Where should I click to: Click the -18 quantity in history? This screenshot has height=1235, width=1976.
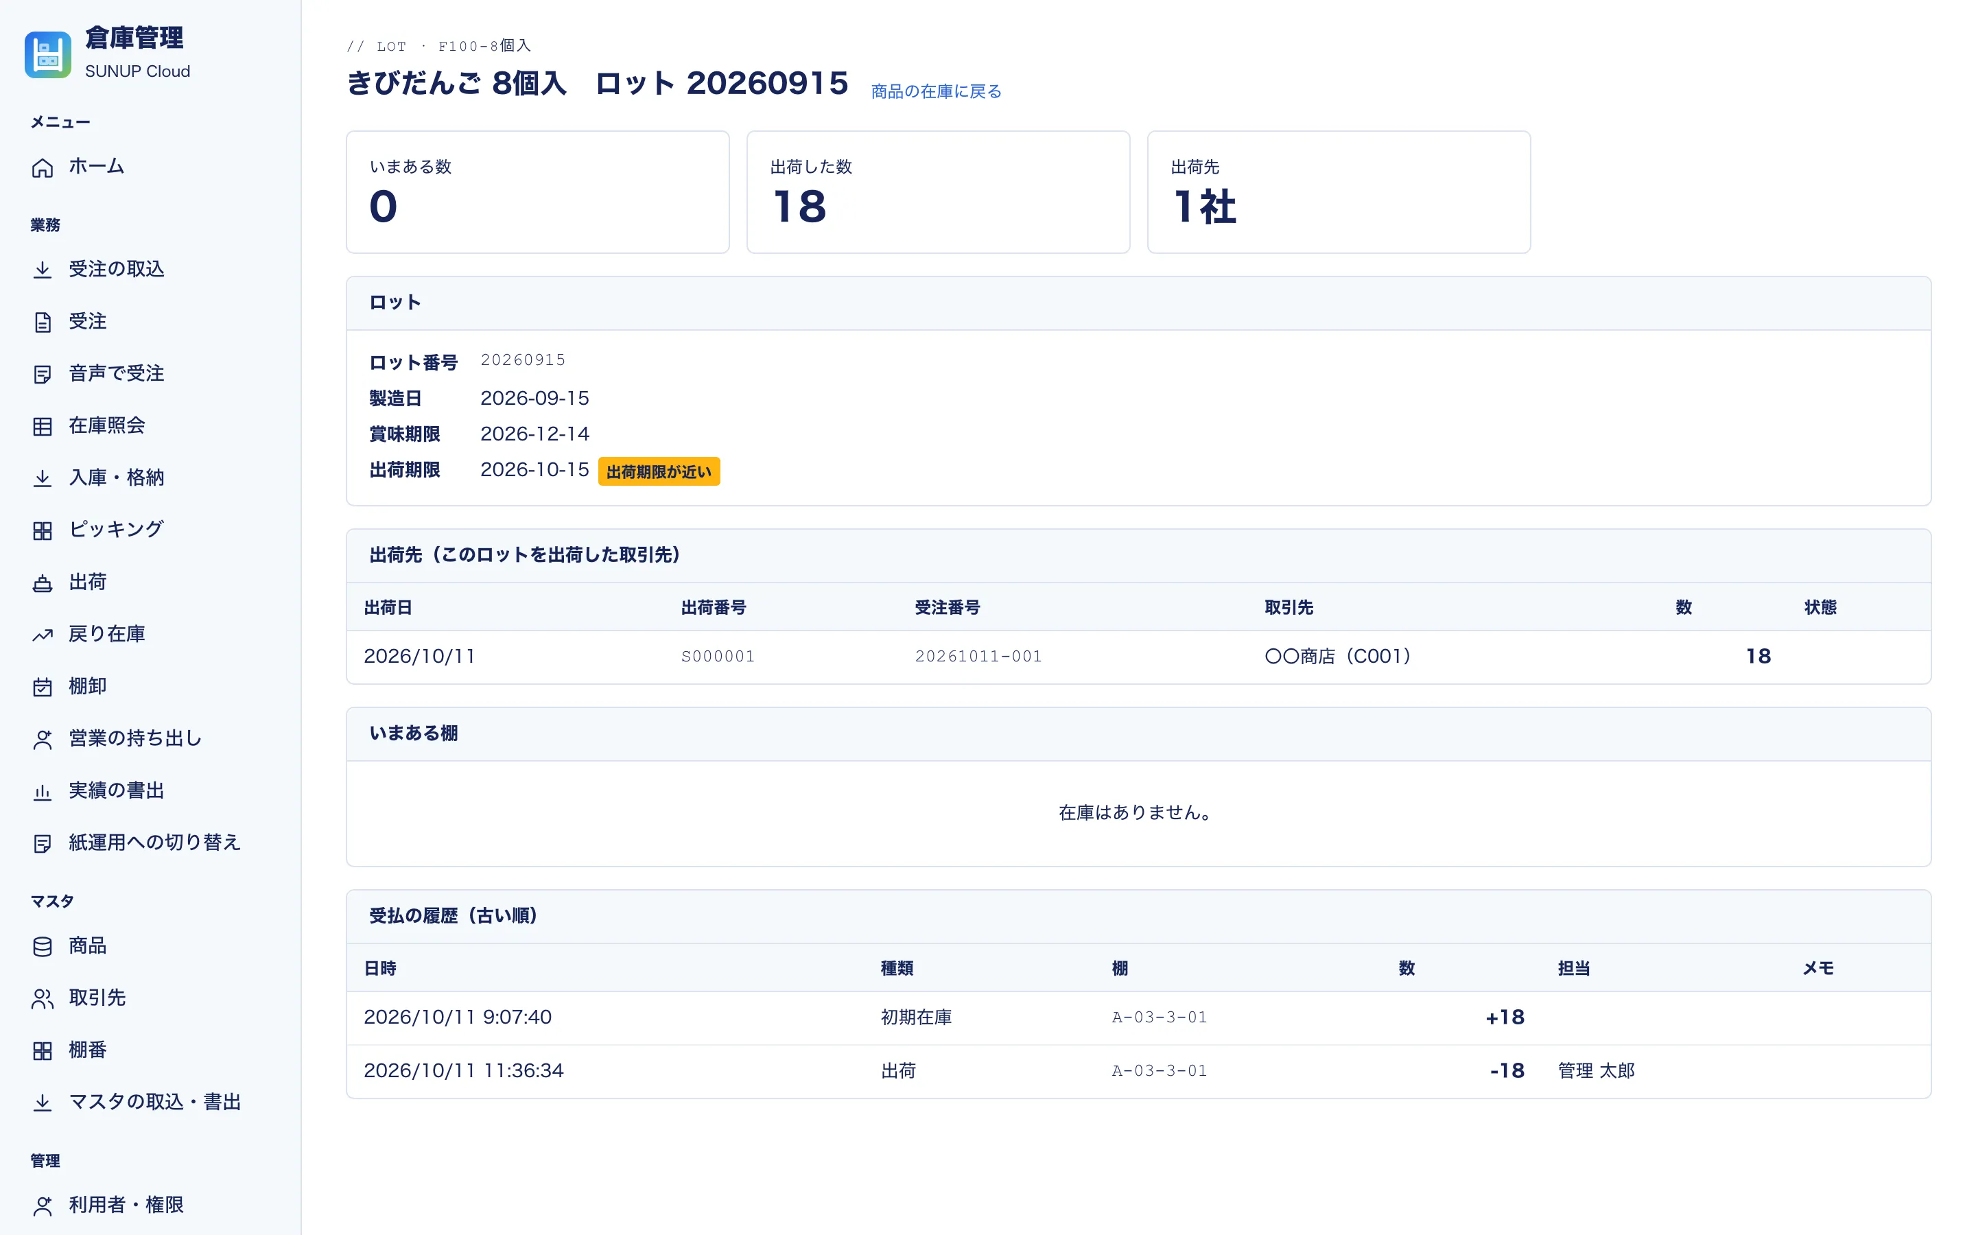tap(1507, 1071)
